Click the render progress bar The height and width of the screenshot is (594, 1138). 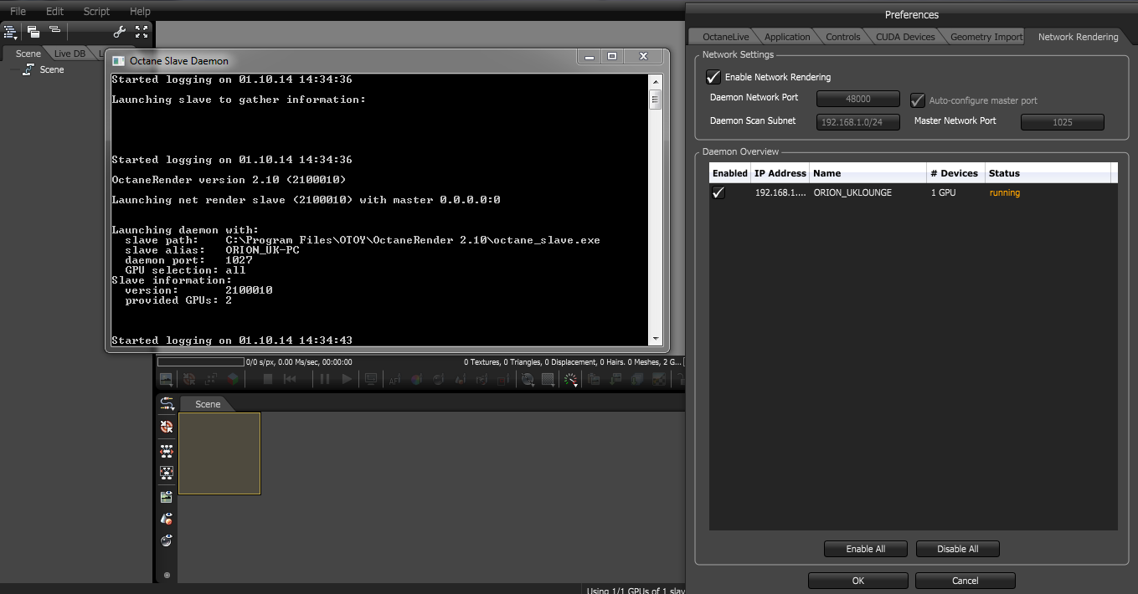tap(200, 362)
